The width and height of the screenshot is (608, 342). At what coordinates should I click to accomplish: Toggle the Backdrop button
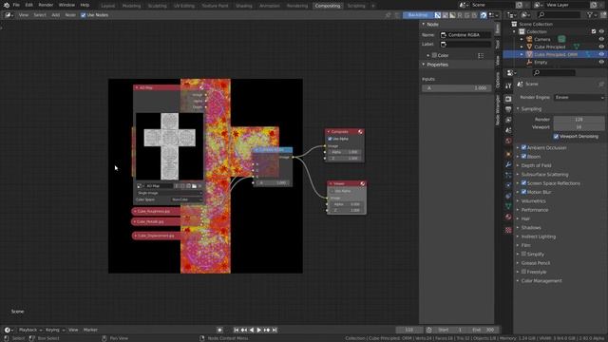coord(418,15)
